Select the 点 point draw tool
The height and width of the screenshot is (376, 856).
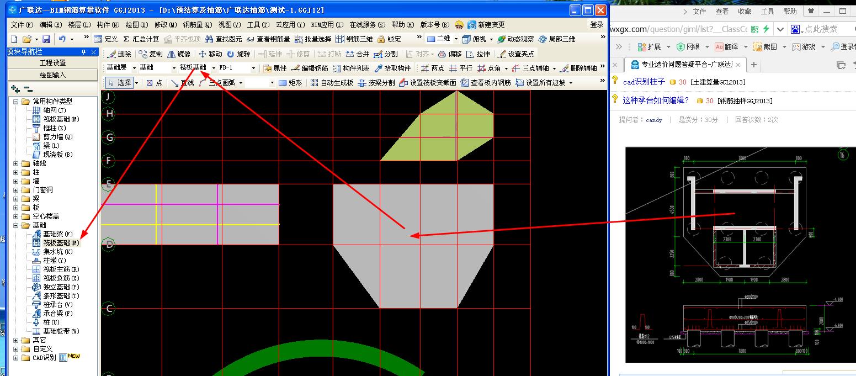pos(154,82)
